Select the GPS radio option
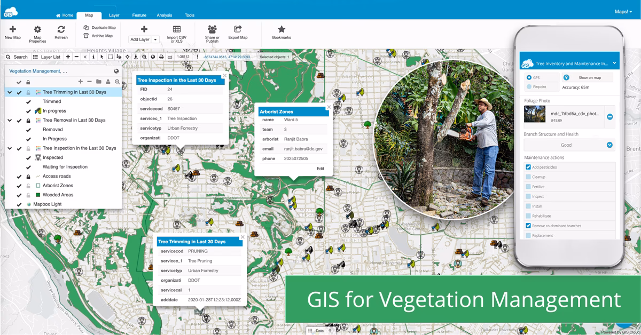 pyautogui.click(x=529, y=77)
